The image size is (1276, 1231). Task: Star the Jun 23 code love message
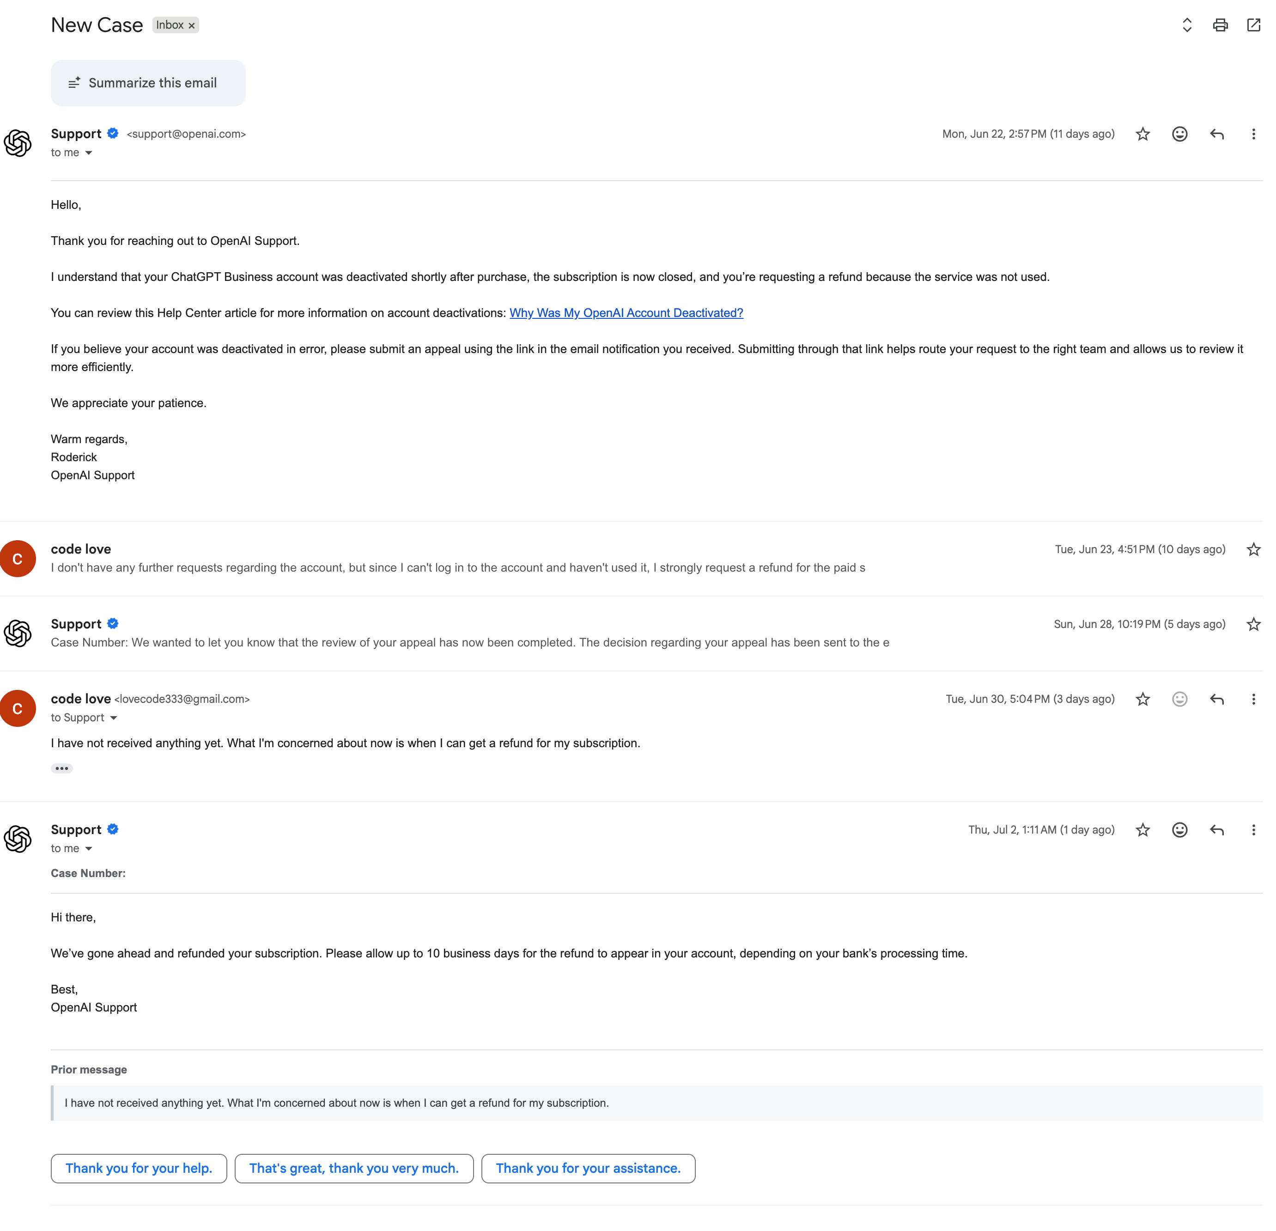pyautogui.click(x=1253, y=549)
